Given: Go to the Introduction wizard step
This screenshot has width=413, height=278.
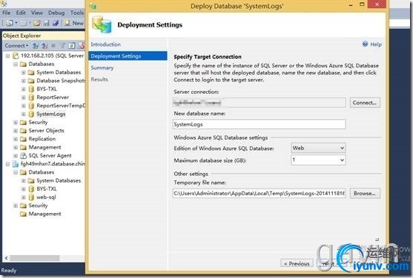Looking at the screenshot, I should click(x=105, y=44).
